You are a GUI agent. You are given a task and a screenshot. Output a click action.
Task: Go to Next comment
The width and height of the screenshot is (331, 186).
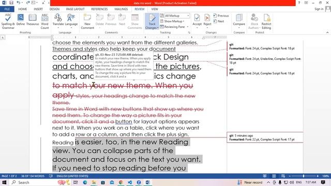(122, 20)
